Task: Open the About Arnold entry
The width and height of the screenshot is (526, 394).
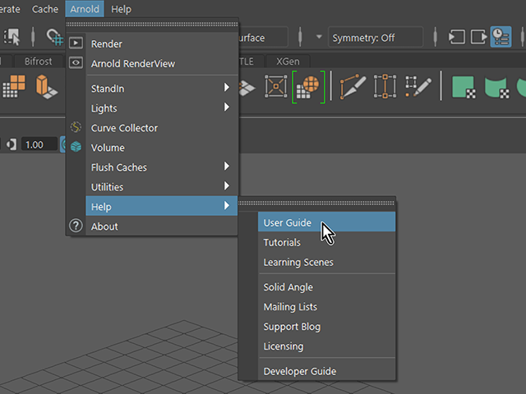Action: click(162, 227)
